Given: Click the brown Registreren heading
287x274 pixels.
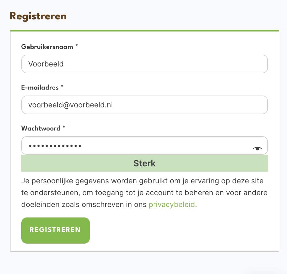Looking at the screenshot, I should click(x=38, y=16).
